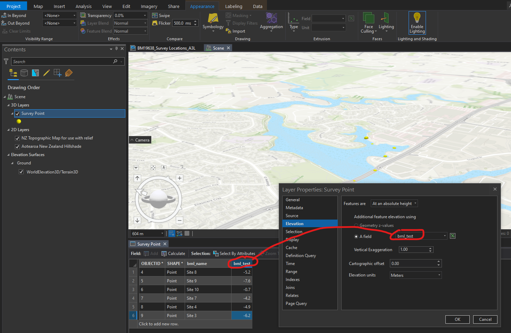
Task: Open the Labeling ribbon tab
Action: click(234, 6)
